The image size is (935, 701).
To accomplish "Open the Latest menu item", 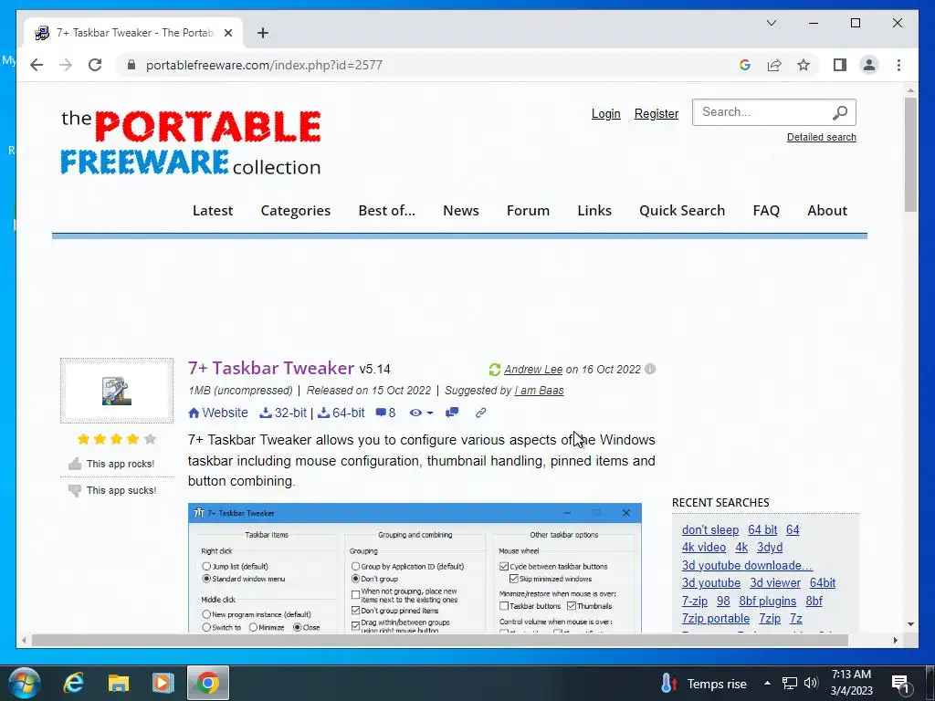I will coord(213,211).
